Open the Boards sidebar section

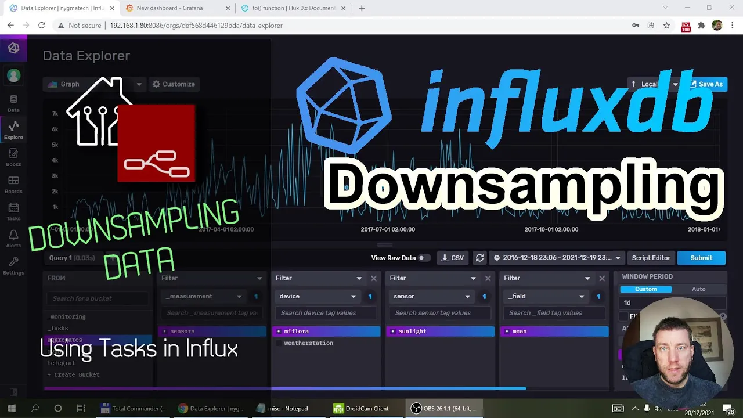click(x=13, y=185)
